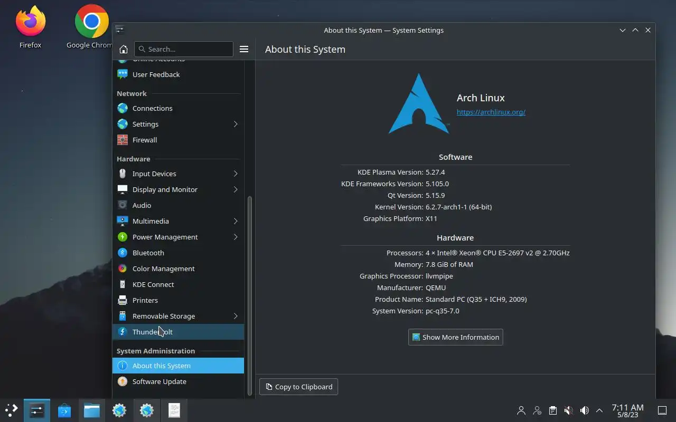
Task: Select the Power Management icon
Action: (x=123, y=237)
